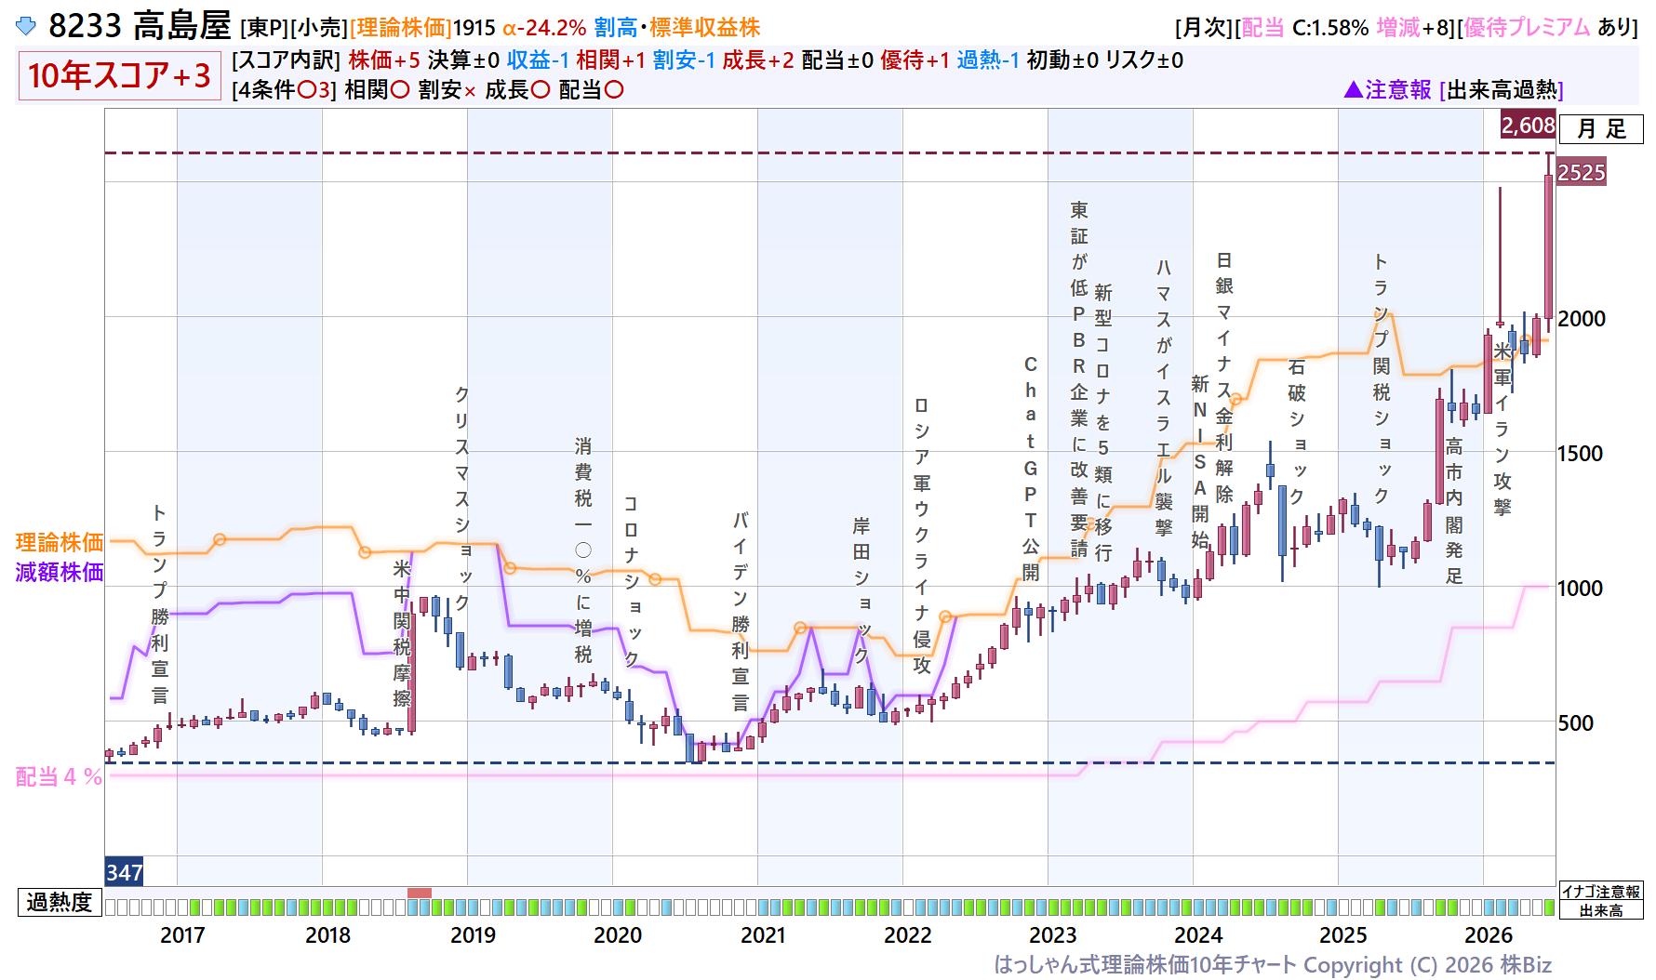Click the イナゴ注意報 box label

point(1601,892)
